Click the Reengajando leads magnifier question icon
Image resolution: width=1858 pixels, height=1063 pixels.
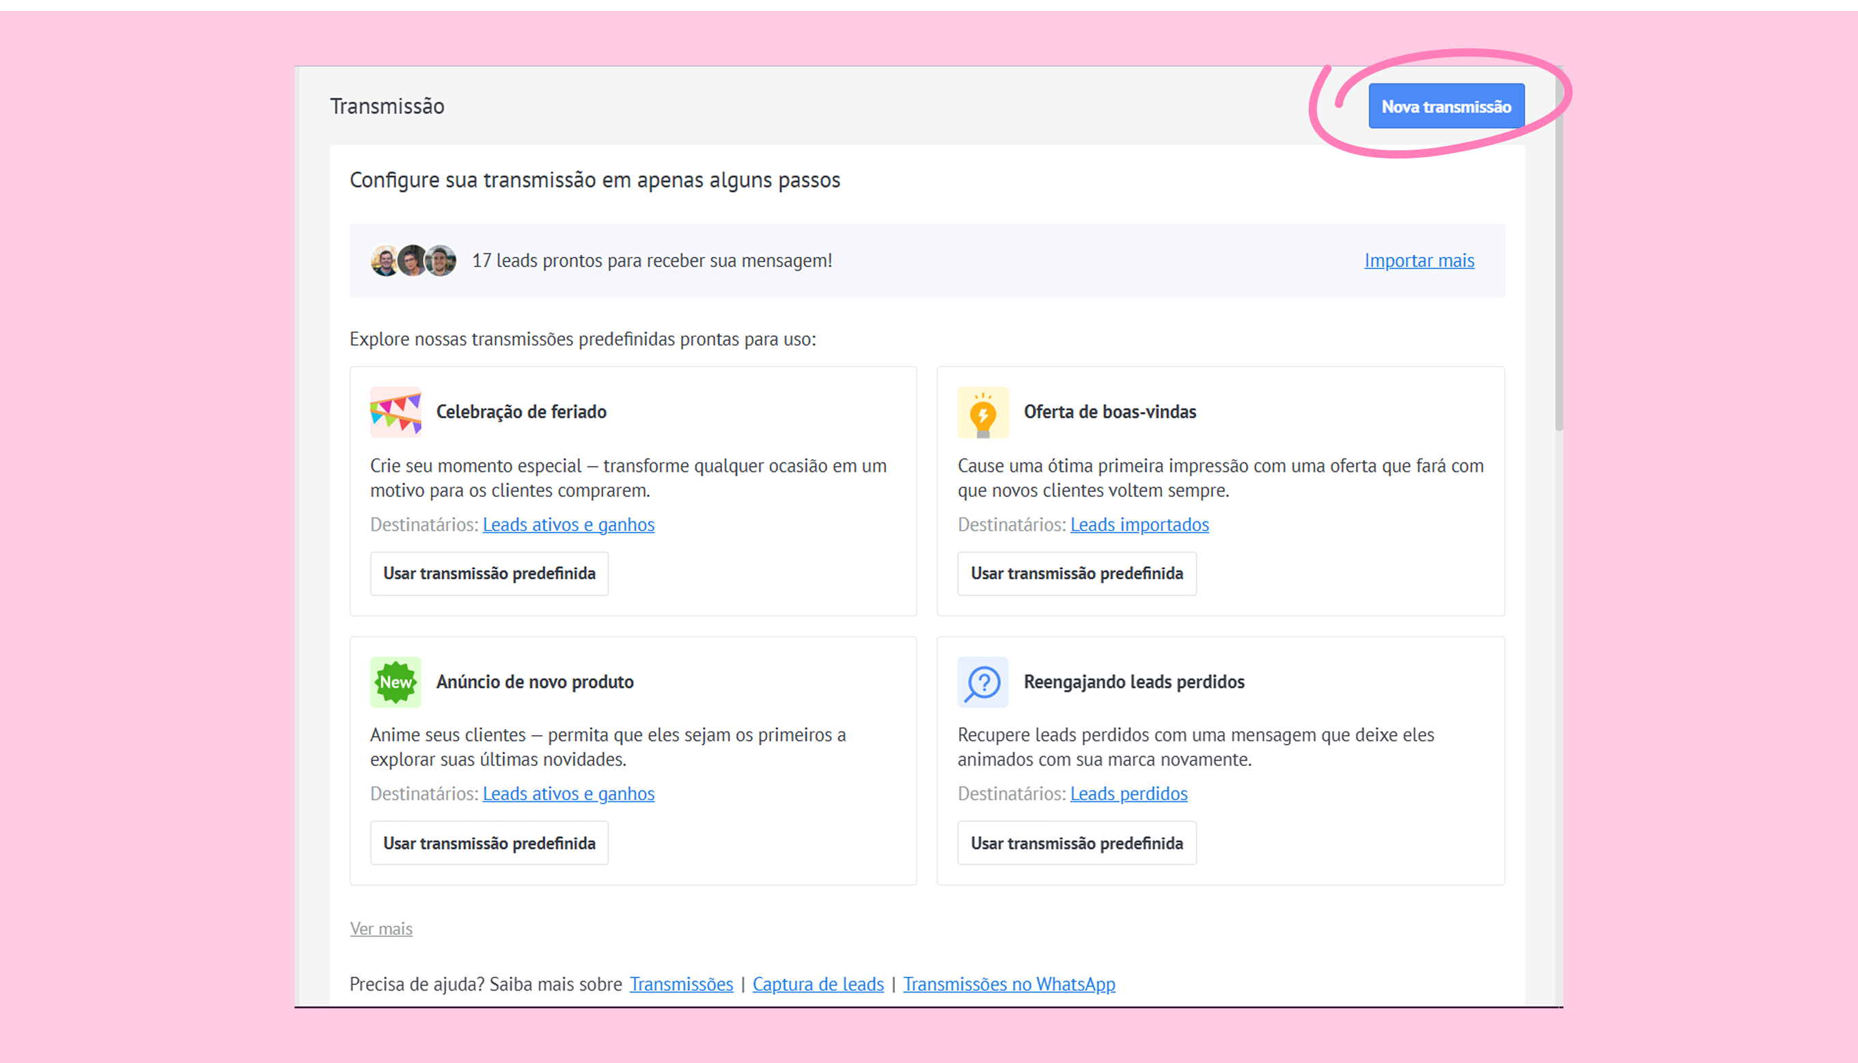click(x=982, y=682)
